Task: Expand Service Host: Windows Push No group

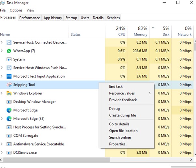Action: [x=2, y=68]
